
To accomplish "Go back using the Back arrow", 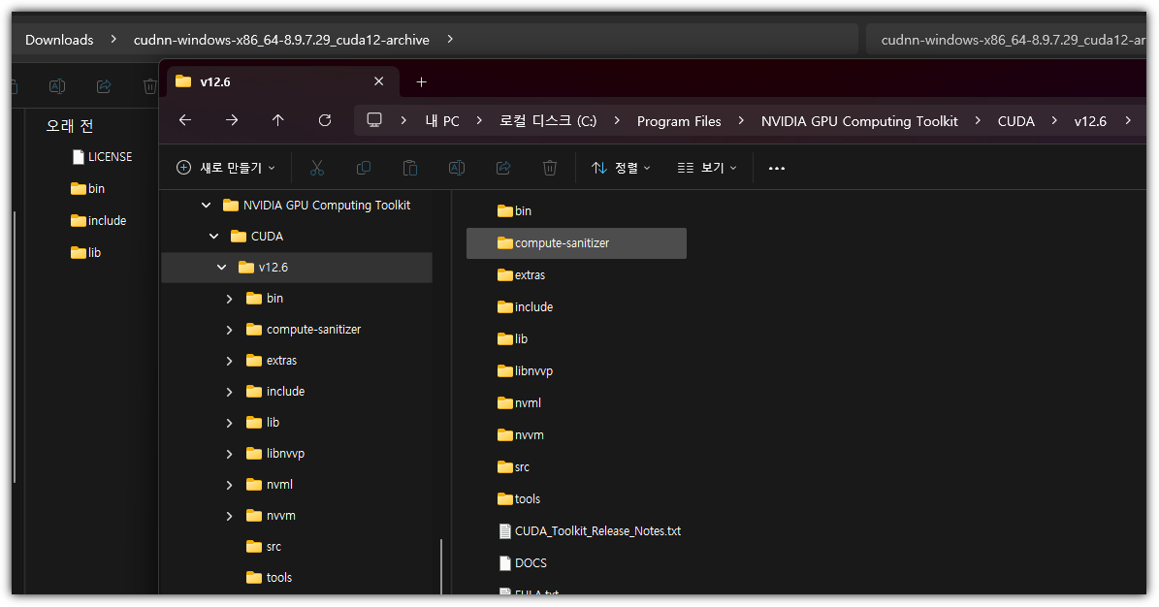I will pos(185,120).
